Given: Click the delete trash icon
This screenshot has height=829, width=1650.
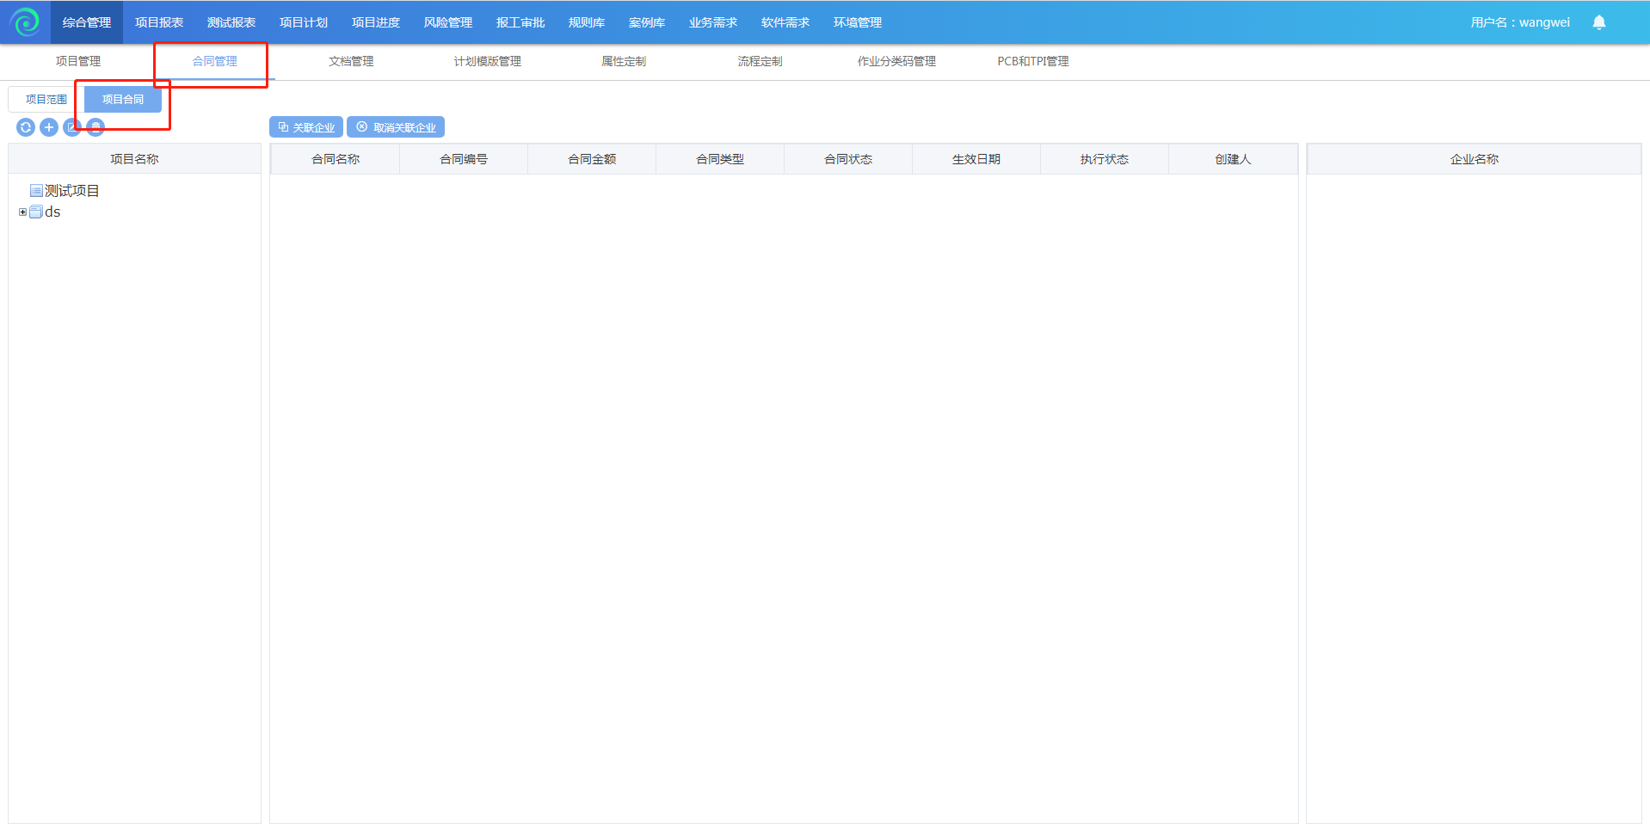Looking at the screenshot, I should pyautogui.click(x=95, y=127).
